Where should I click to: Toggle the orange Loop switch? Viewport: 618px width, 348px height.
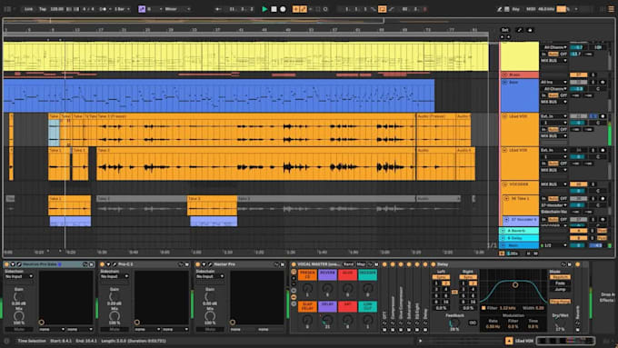point(382,9)
